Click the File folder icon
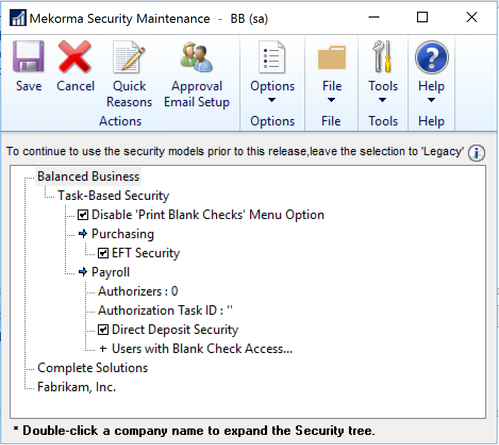The height and width of the screenshot is (445, 499). coord(331,57)
